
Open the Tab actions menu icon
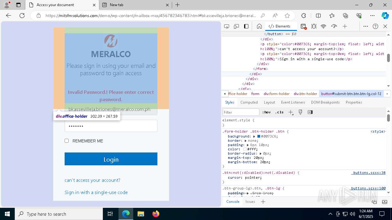click(18, 5)
